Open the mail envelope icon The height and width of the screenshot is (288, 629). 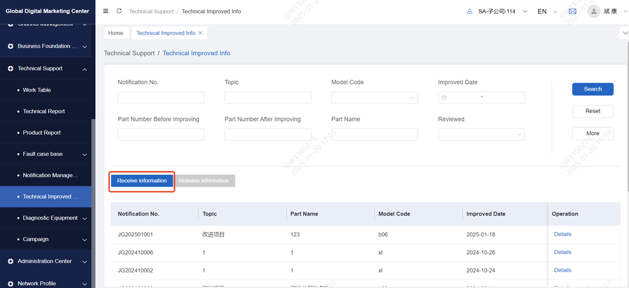point(573,11)
